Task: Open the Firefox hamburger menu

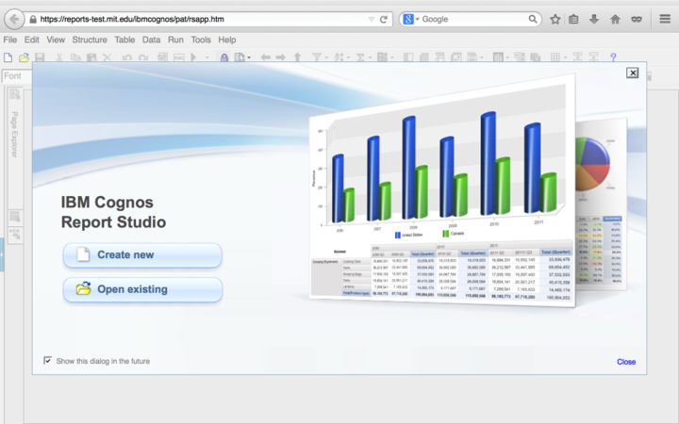Action: (x=663, y=19)
